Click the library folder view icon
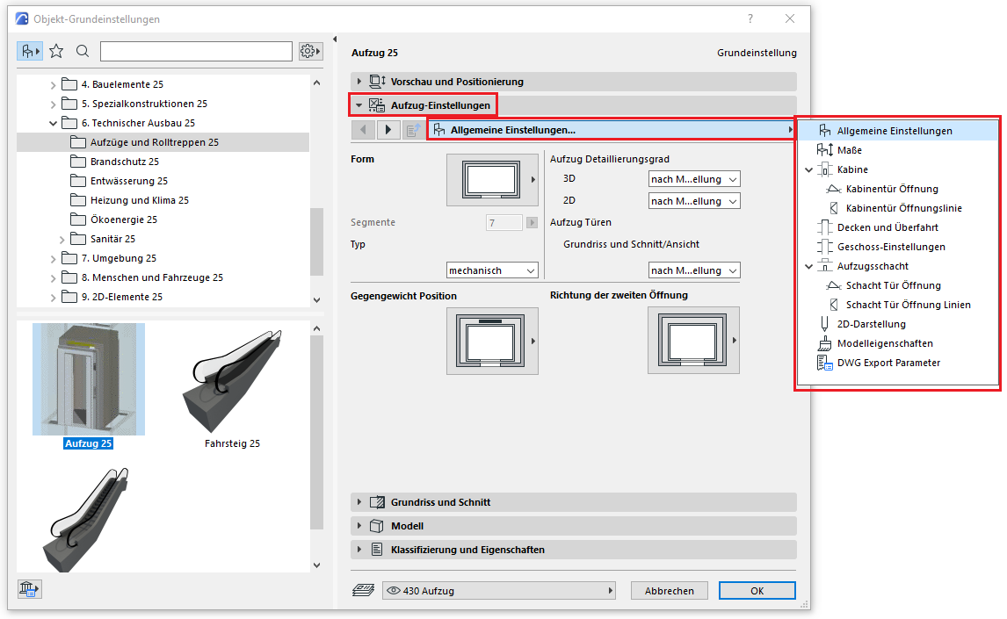Image resolution: width=1007 pixels, height=619 pixels. (x=30, y=51)
